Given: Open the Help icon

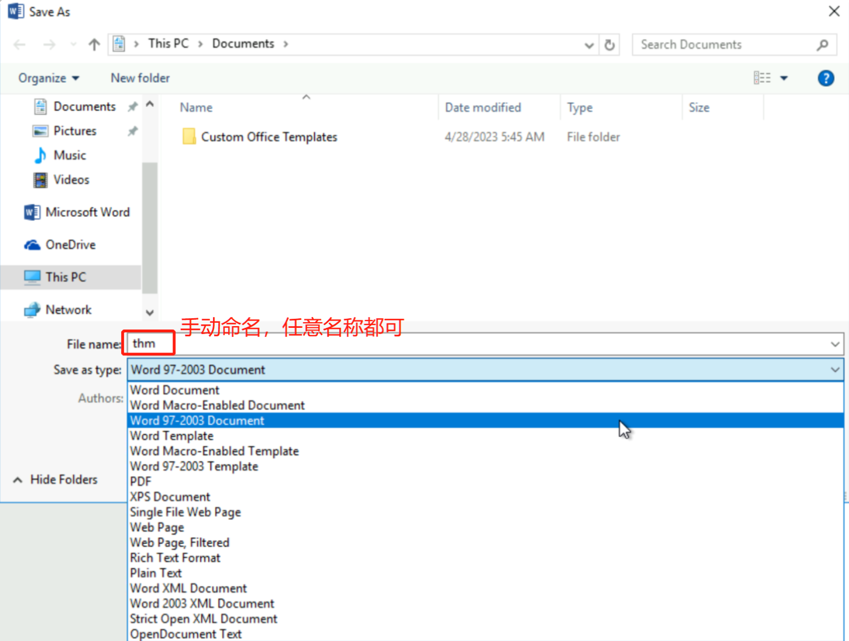Looking at the screenshot, I should pyautogui.click(x=826, y=78).
